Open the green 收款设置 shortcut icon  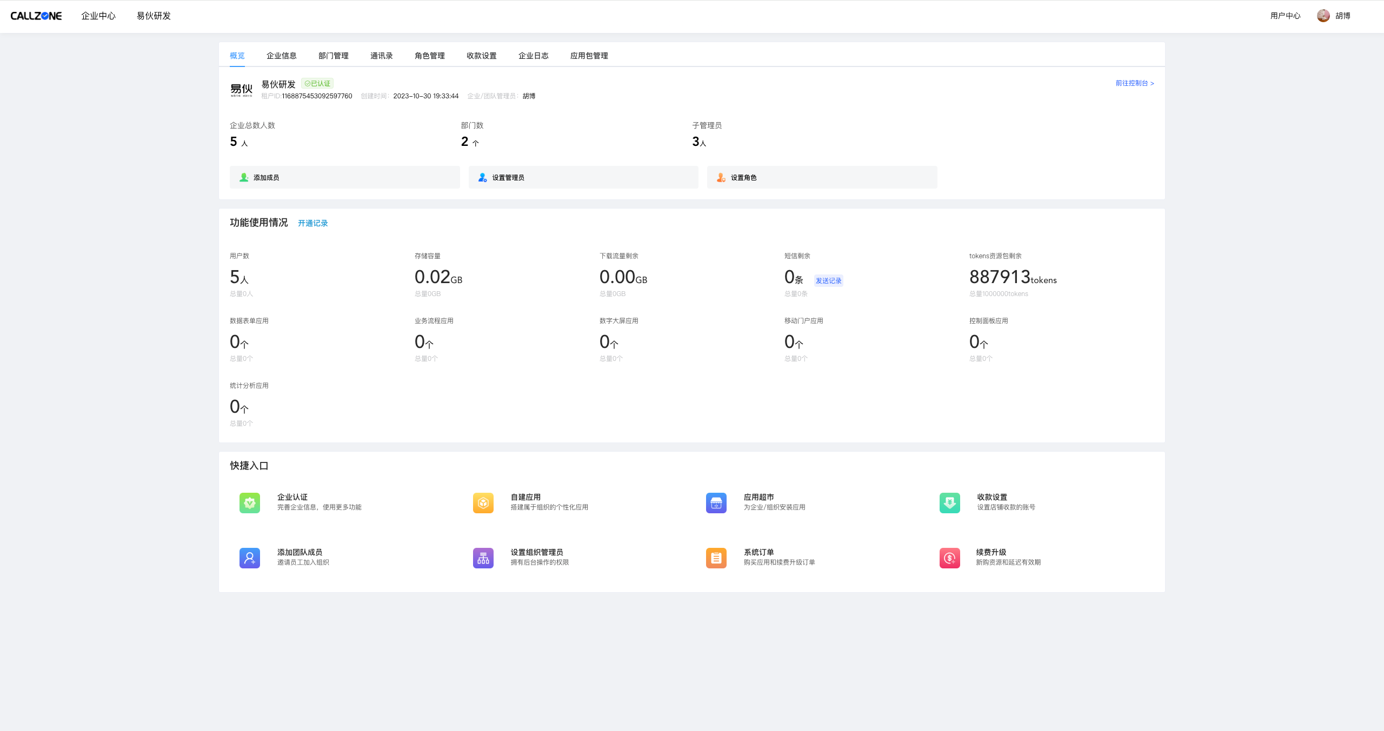tap(949, 502)
